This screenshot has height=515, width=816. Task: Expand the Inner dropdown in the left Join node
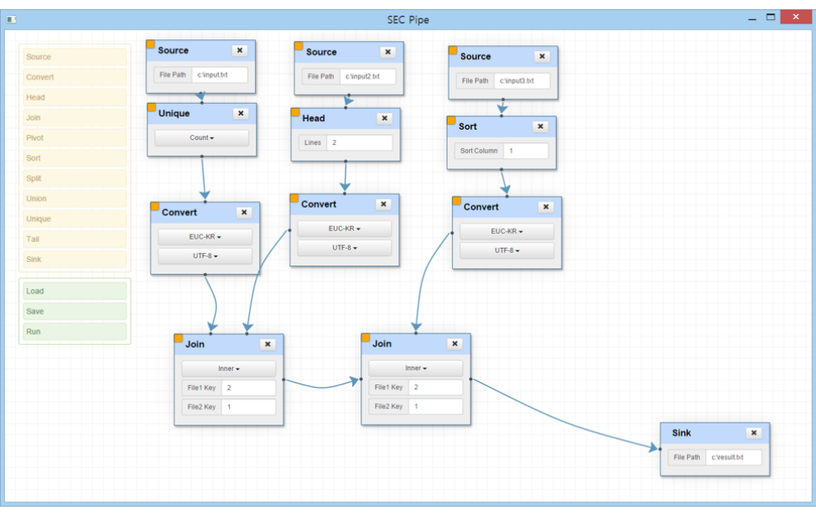coord(228,368)
